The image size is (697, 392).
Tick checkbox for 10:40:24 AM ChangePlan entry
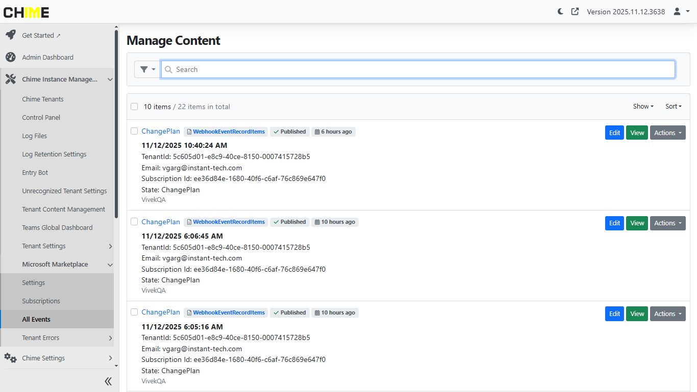(134, 131)
